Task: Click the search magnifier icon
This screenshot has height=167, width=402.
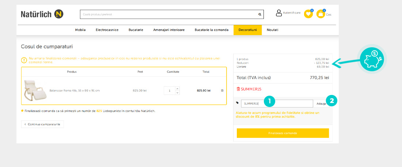Action: (260, 15)
